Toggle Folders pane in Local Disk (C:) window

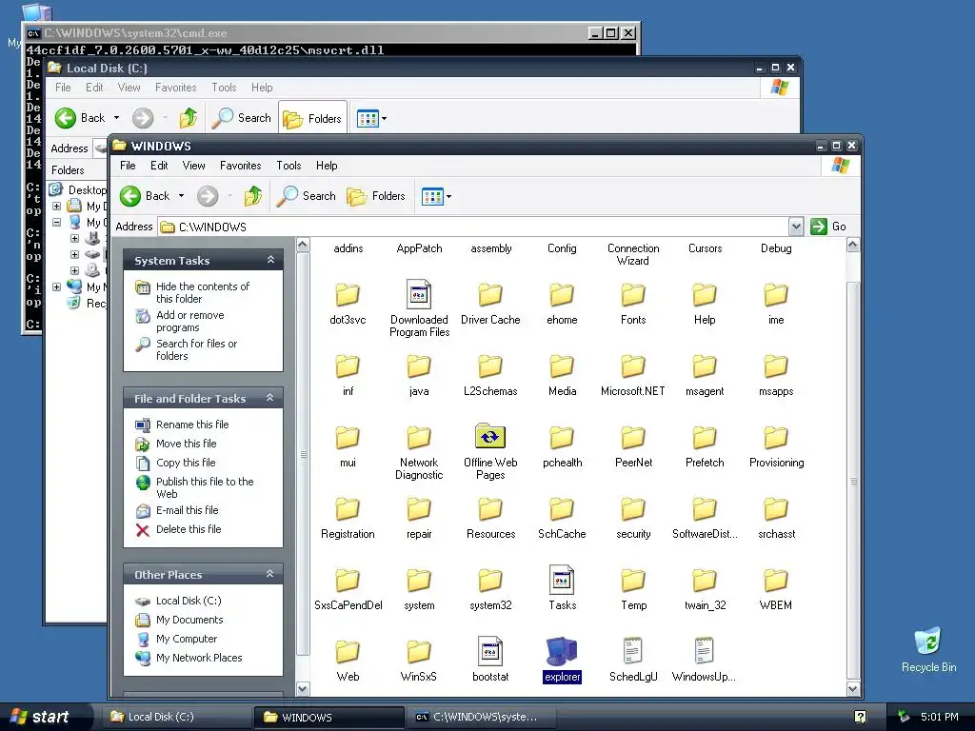(312, 118)
